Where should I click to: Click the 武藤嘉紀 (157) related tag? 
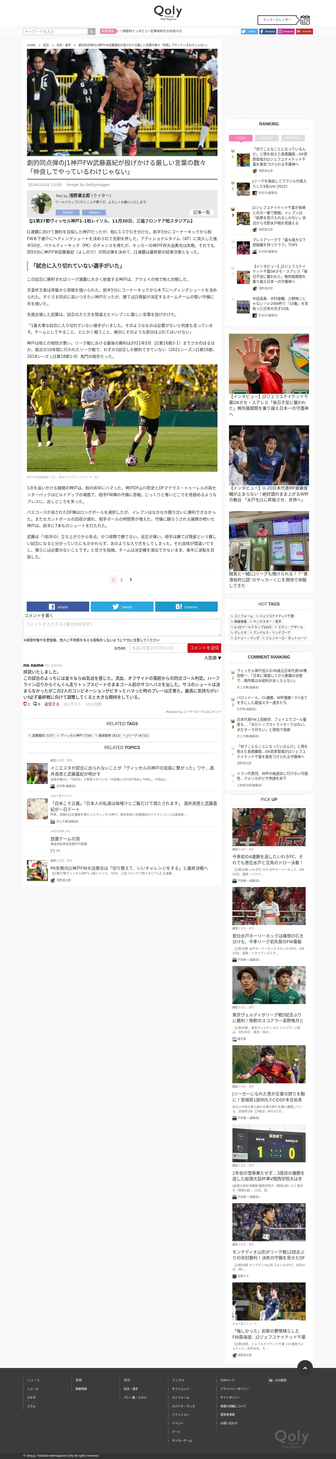[41, 735]
